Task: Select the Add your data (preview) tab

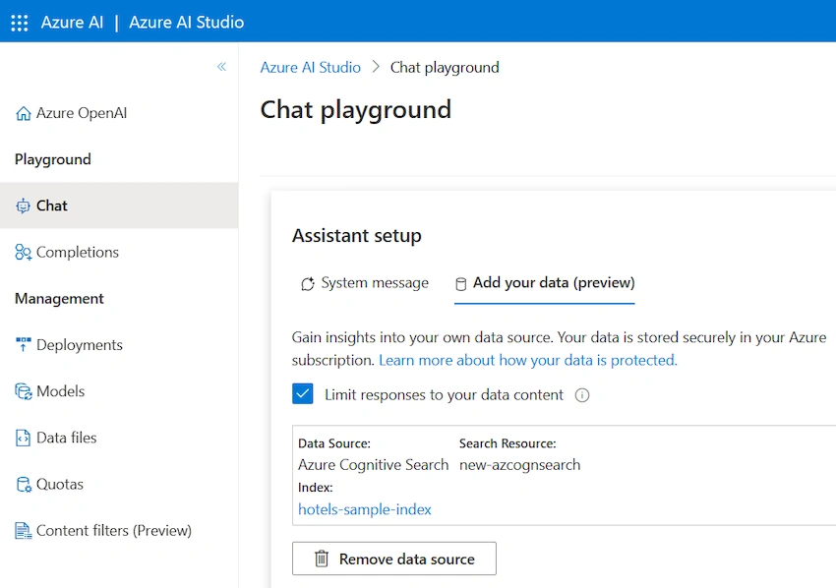Action: [x=544, y=283]
